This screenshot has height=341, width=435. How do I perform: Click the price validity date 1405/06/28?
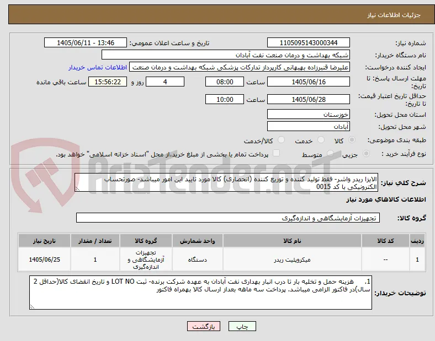[308, 99]
